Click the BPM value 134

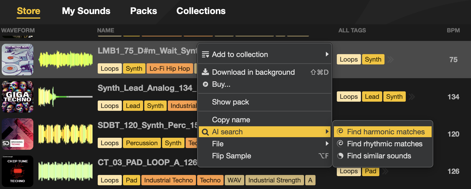coord(453,97)
